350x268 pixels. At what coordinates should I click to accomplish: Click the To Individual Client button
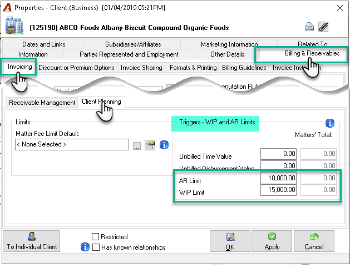32,241
